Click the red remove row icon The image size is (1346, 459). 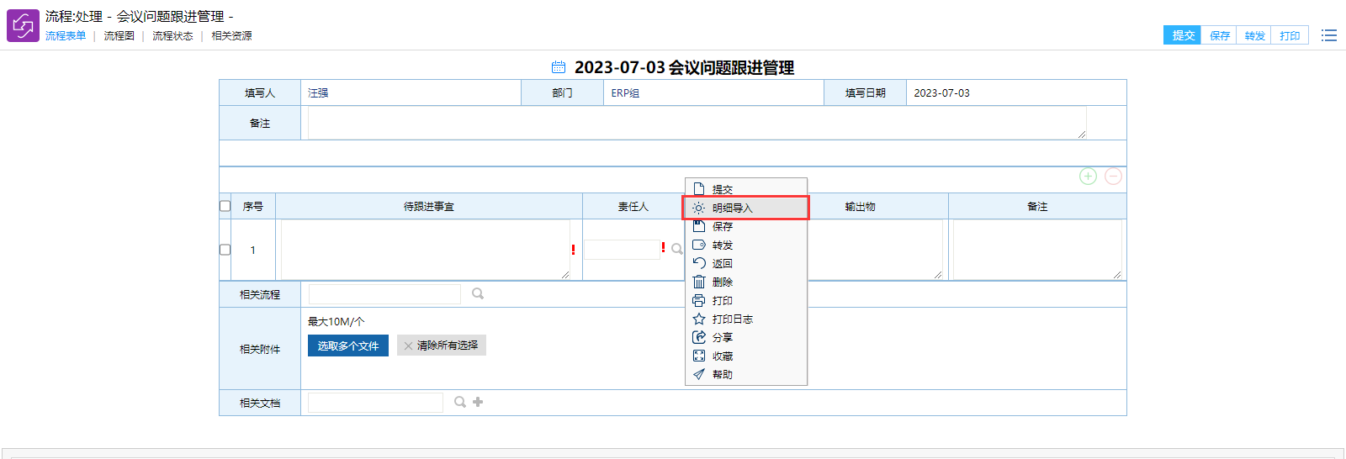click(x=1113, y=177)
